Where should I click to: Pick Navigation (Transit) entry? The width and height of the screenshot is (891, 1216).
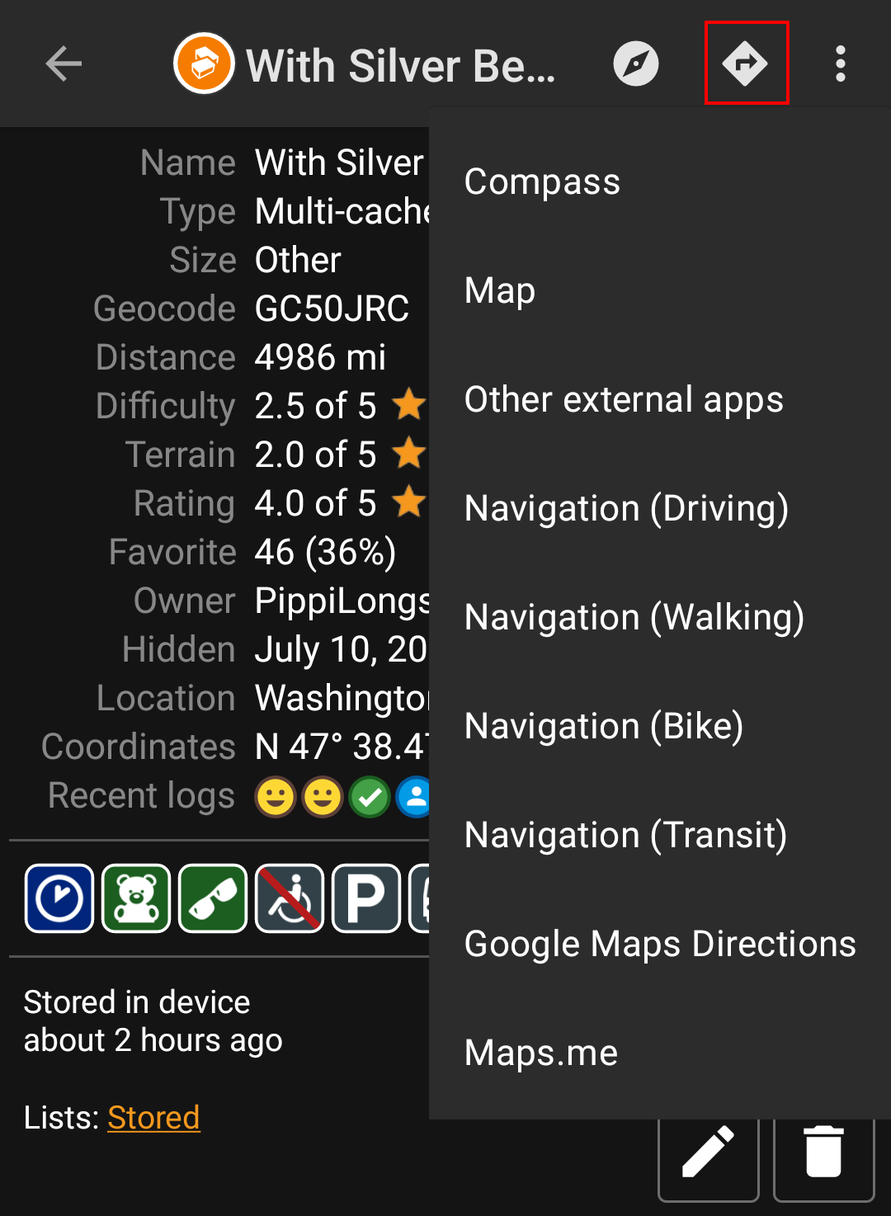pyautogui.click(x=625, y=836)
